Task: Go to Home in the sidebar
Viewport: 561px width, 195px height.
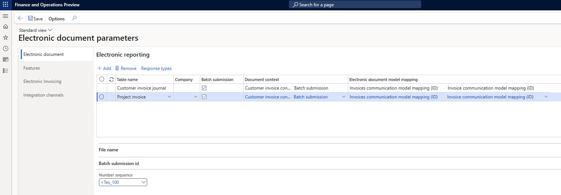Action: coord(6,27)
